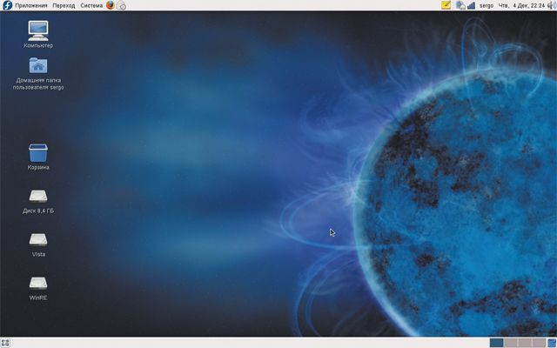The image size is (557, 348).
Task: Select the Корзина trash desktop icon
Action: tap(38, 153)
